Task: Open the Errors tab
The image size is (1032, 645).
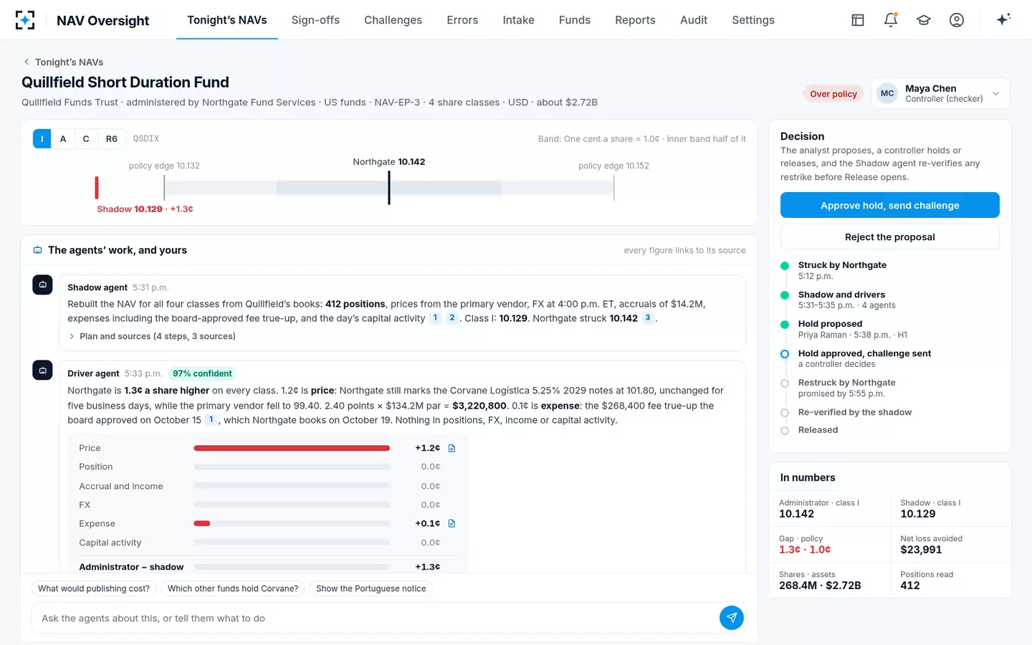Action: [x=462, y=20]
